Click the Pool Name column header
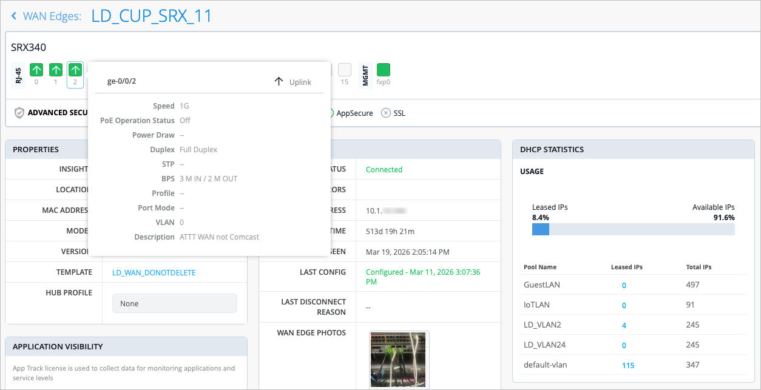Viewport: 761px width, 390px height. [x=540, y=267]
